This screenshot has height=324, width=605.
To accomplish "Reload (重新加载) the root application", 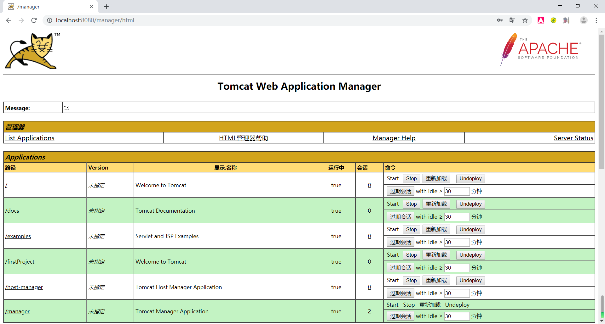I will [x=436, y=179].
